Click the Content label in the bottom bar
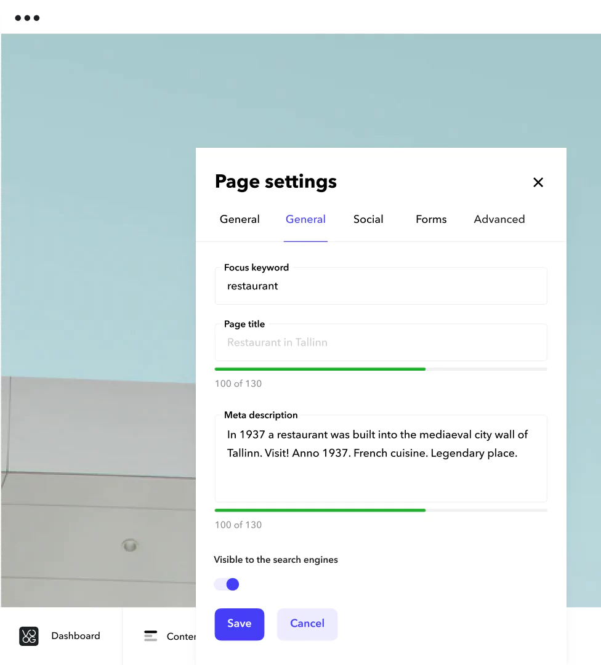Viewport: 601px width, 665px height. [x=183, y=635]
